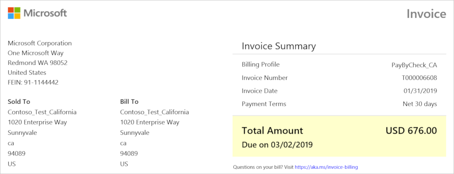Select the FEIN: 91-1144442 line
Screen dimensions: 454x174
coord(33,82)
